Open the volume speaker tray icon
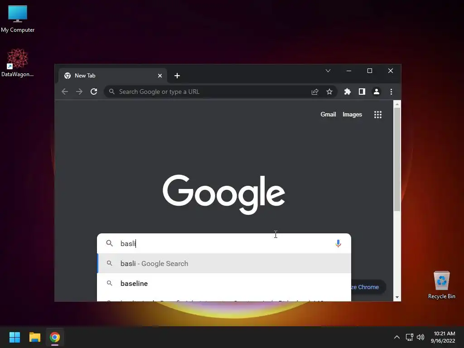This screenshot has width=464, height=348. (x=420, y=337)
